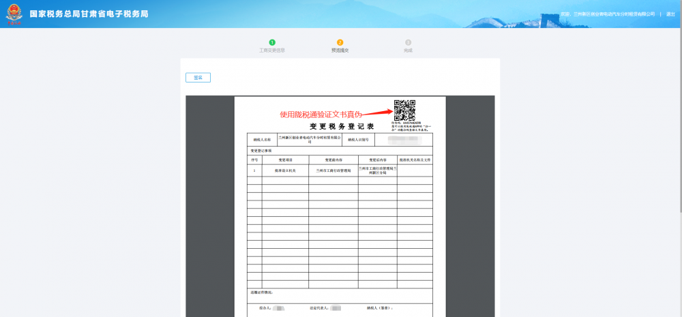Image resolution: width=682 pixels, height=317 pixels.
Task: Click the QR code on the document
Action: [404, 110]
